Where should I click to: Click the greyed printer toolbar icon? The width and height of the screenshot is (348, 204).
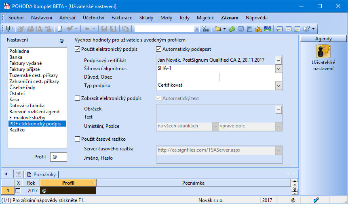click(30, 29)
